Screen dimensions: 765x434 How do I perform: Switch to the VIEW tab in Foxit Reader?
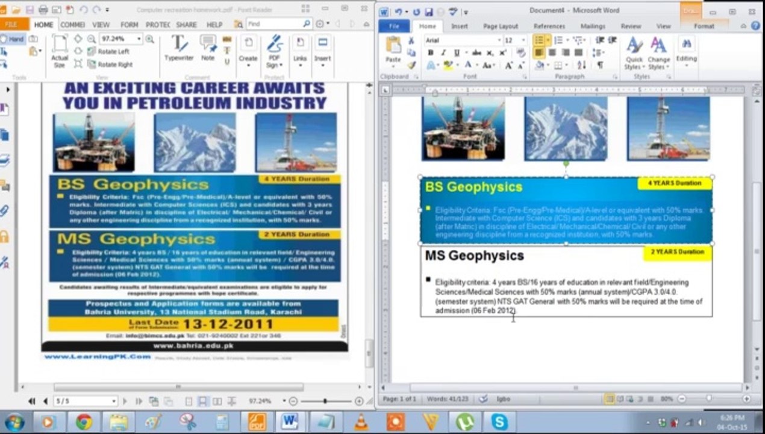click(x=101, y=25)
